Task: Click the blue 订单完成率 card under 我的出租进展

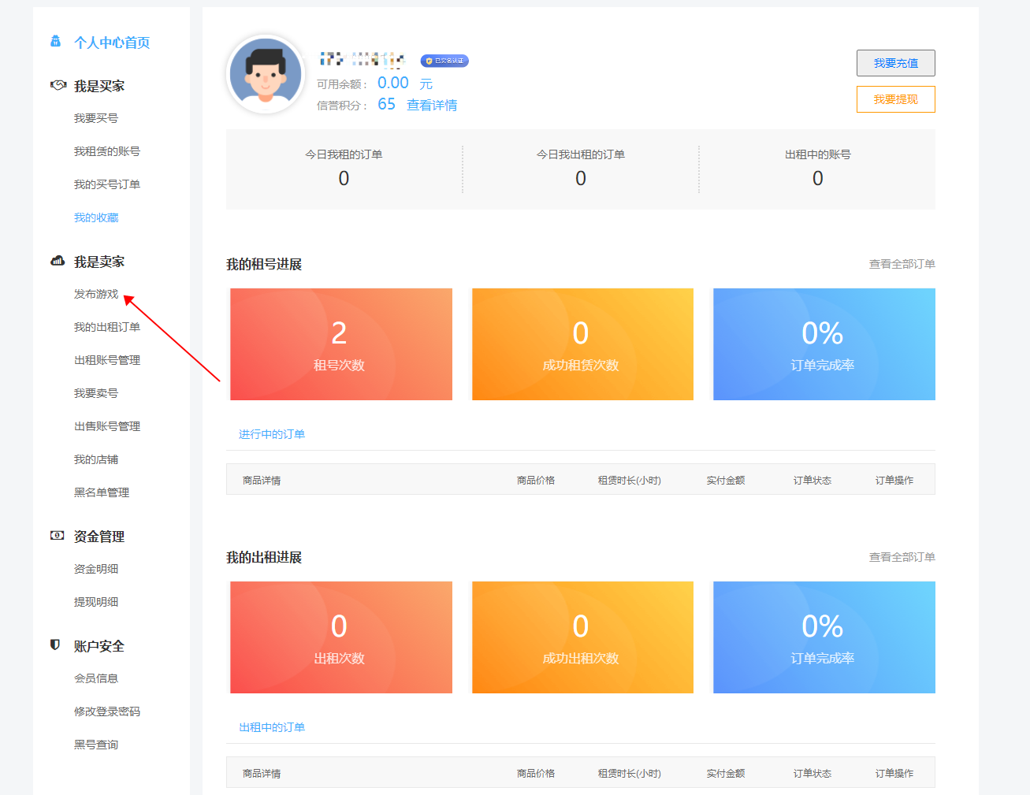Action: [824, 637]
